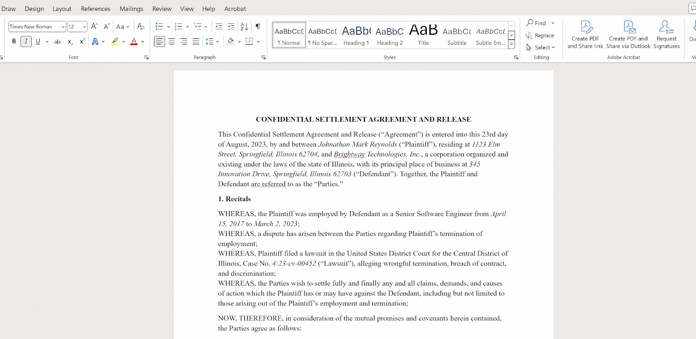Apply Heading 1 style

(356, 35)
